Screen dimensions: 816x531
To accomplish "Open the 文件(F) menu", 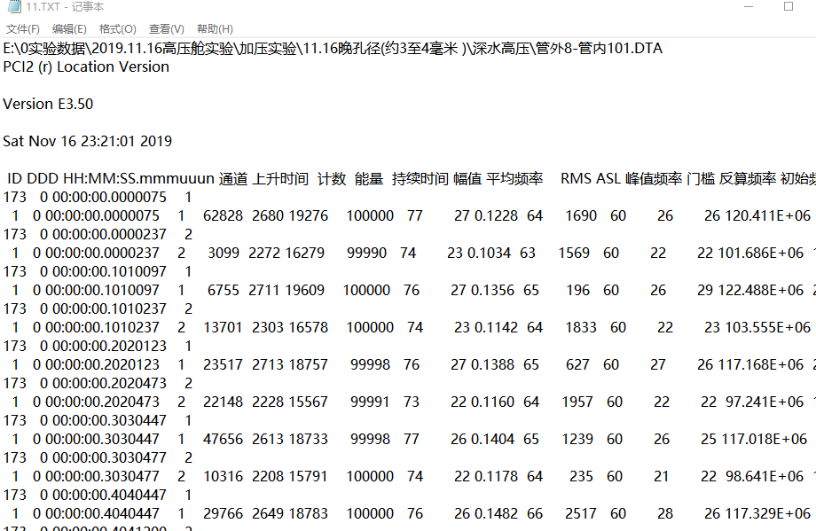I will click(24, 28).
